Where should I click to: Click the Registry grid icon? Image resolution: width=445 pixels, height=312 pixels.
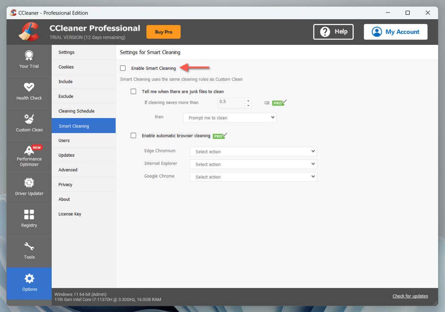29,214
